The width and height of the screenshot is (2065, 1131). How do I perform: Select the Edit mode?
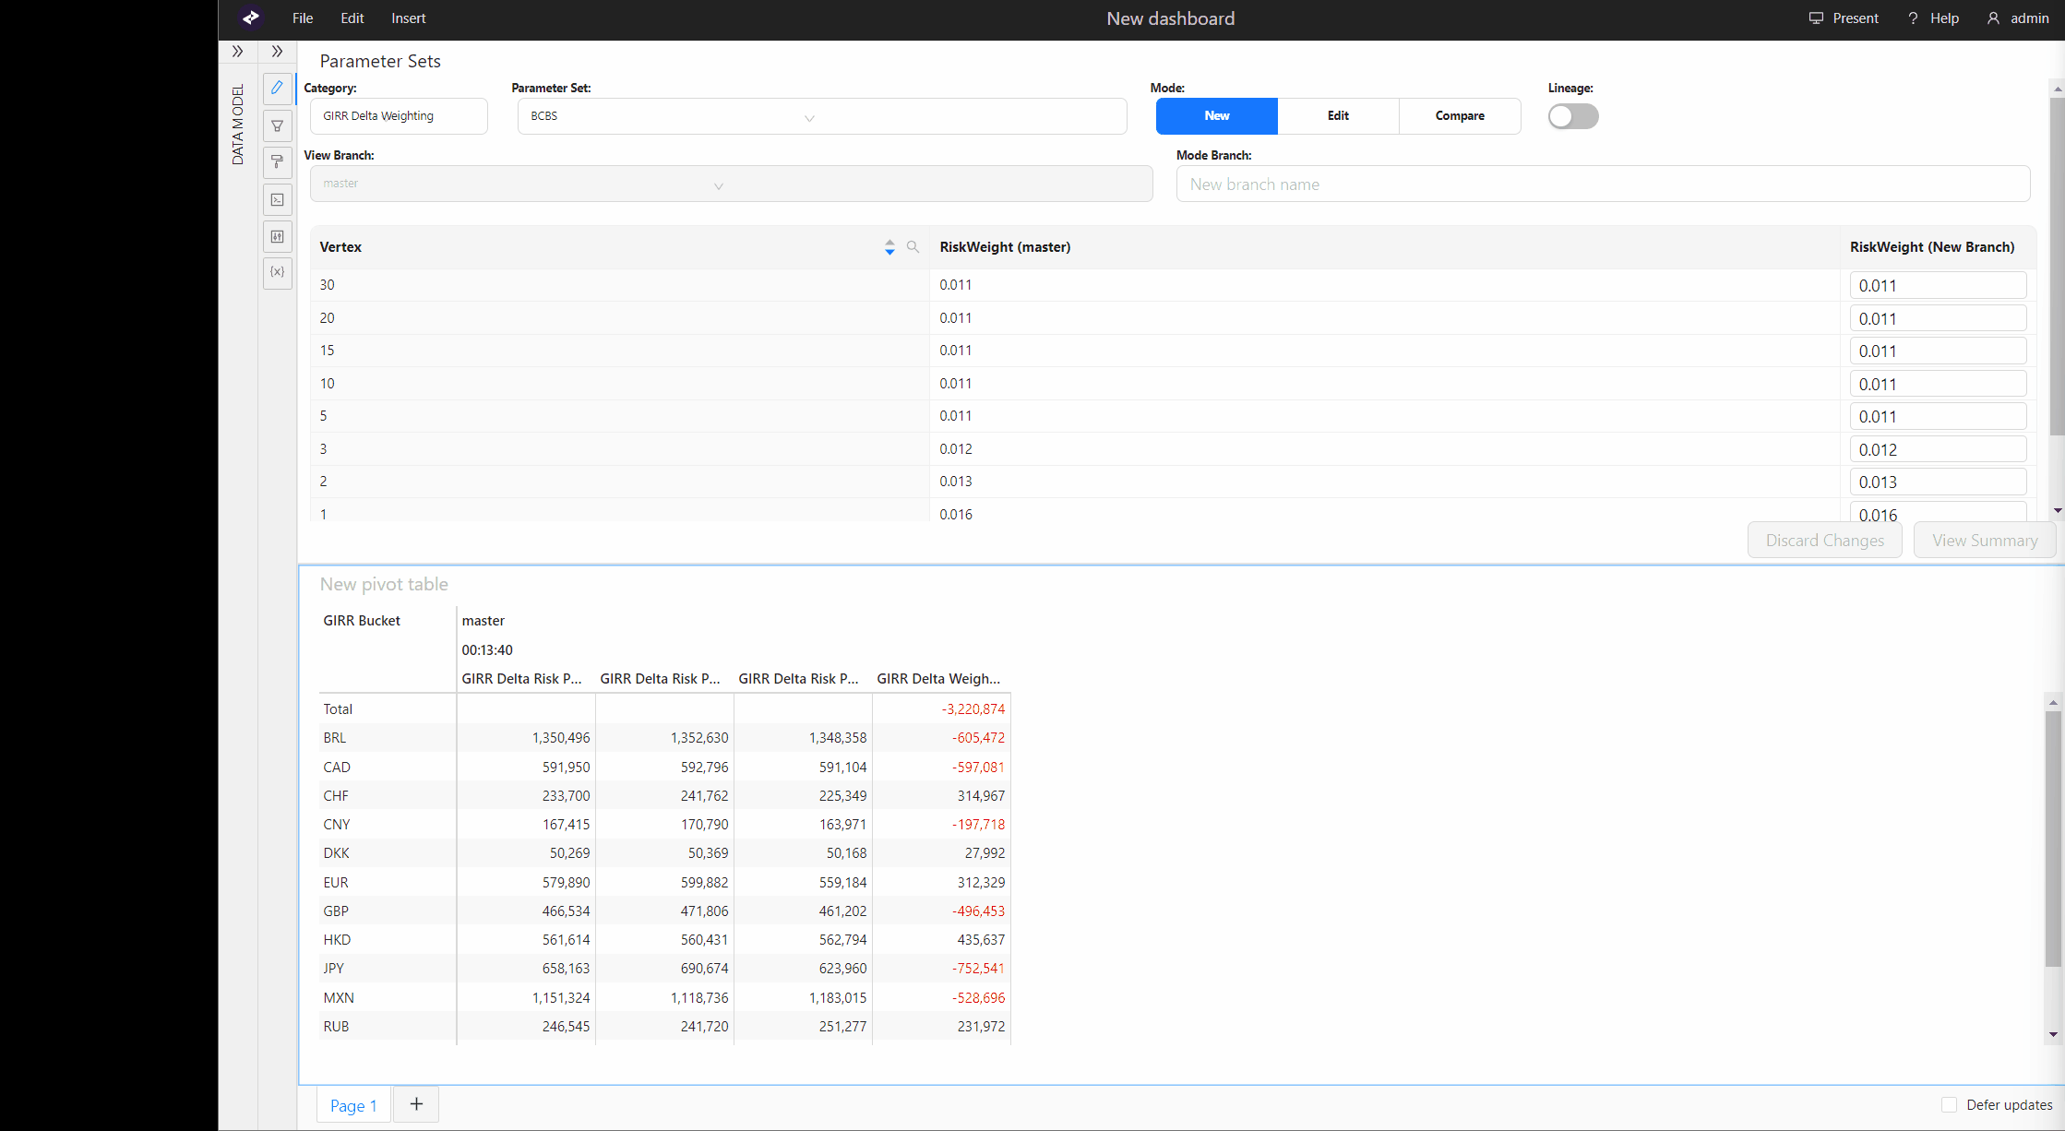[1338, 116]
